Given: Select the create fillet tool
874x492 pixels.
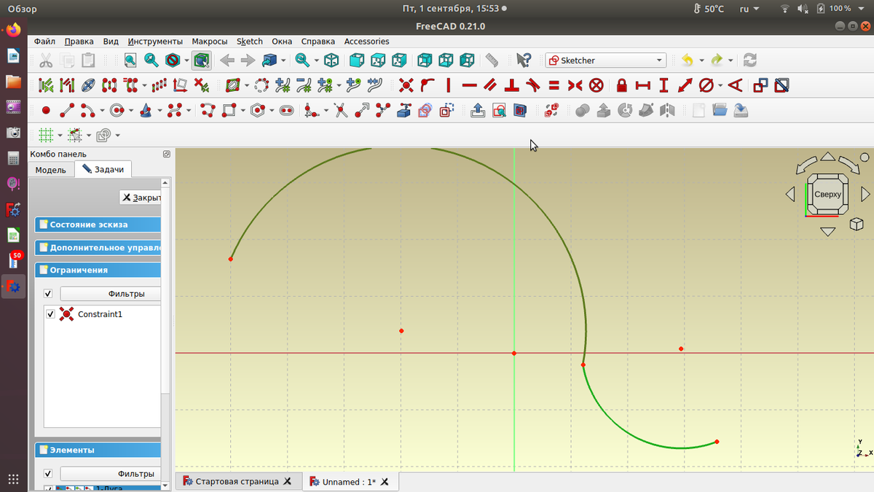Looking at the screenshot, I should click(x=311, y=110).
